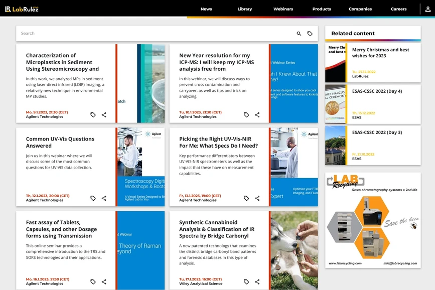
Task: Click Wiley Analytical Science company name
Action: (x=201, y=283)
